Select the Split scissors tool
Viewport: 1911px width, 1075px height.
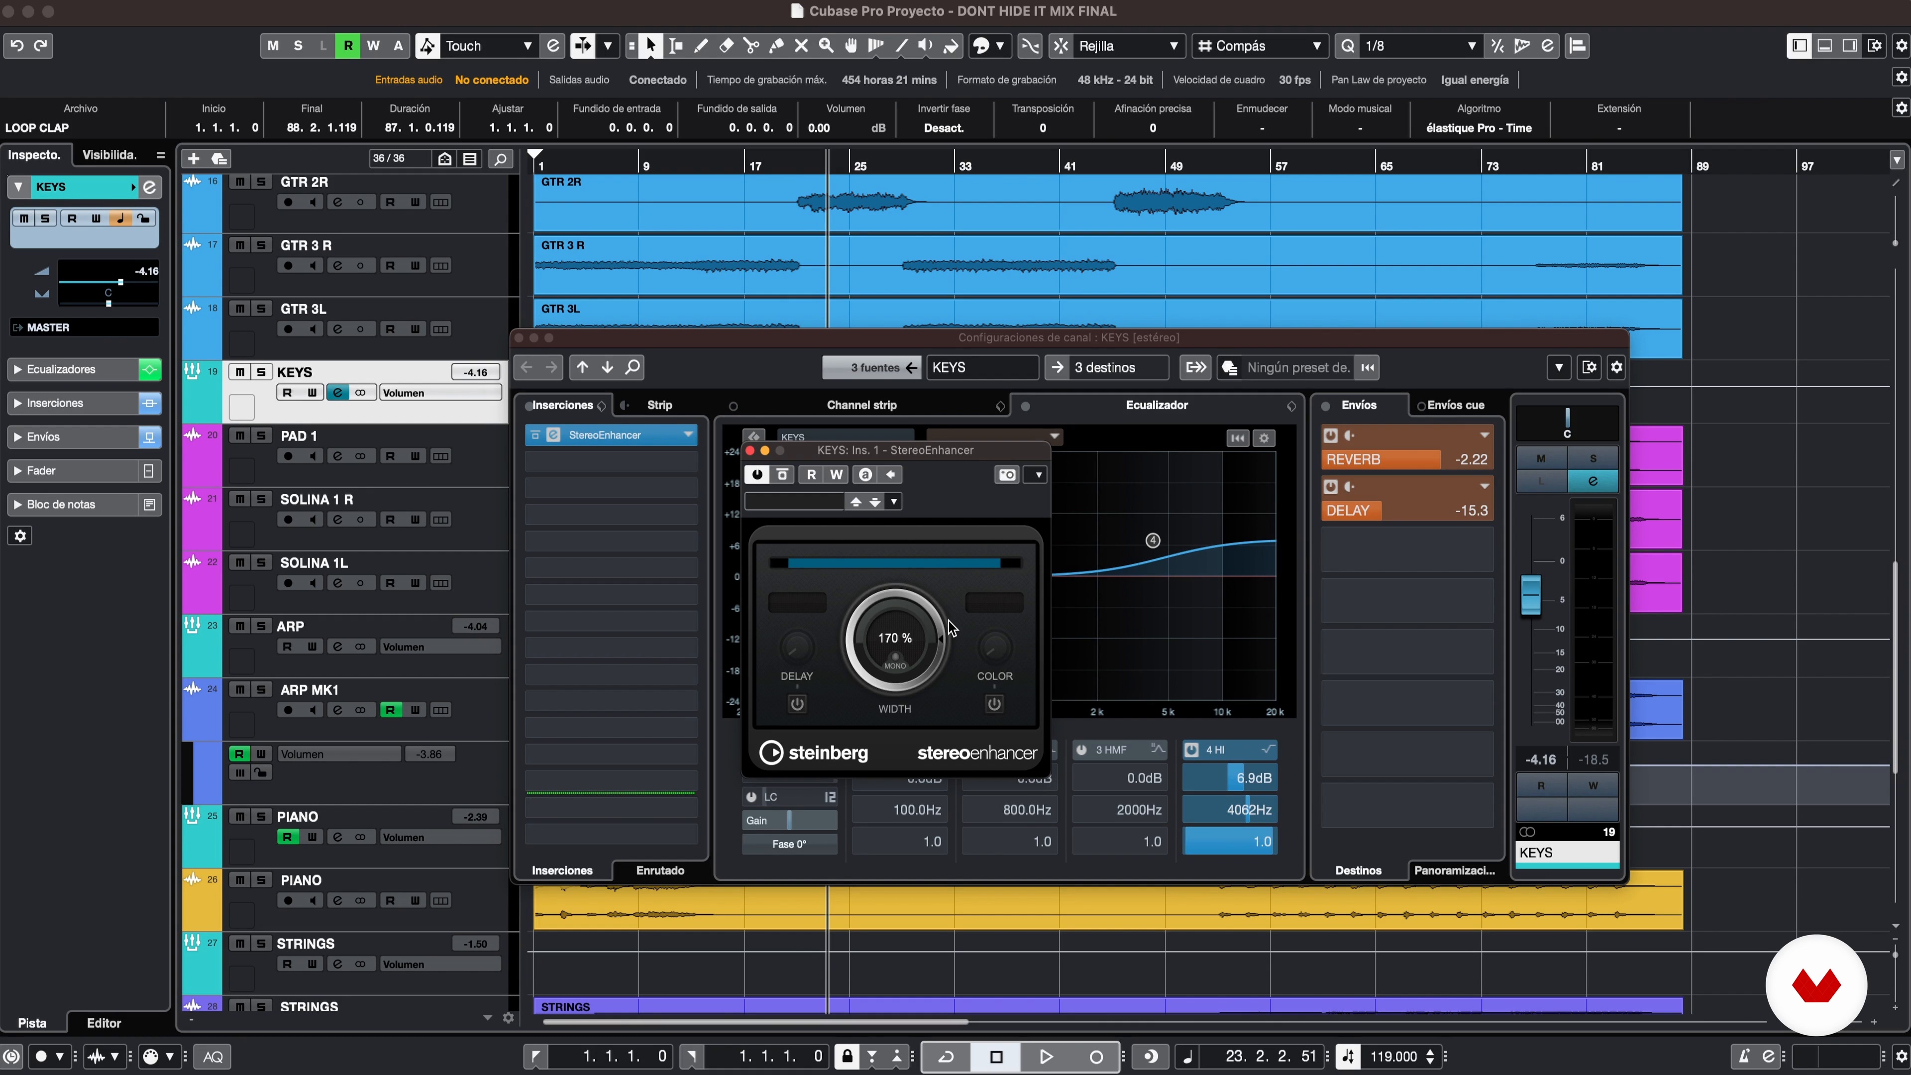pyautogui.click(x=751, y=45)
